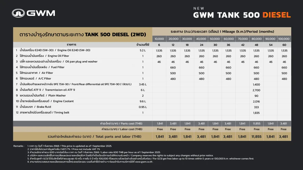This screenshot has height=170, width=303.
Task: Click the Total parts and labor label
Action: click(95, 137)
